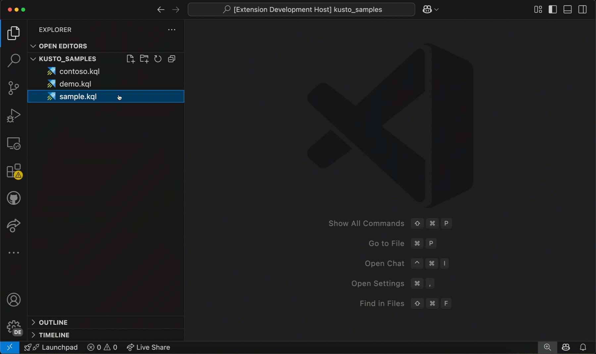
Task: Open Launchpad in status bar
Action: (51, 347)
